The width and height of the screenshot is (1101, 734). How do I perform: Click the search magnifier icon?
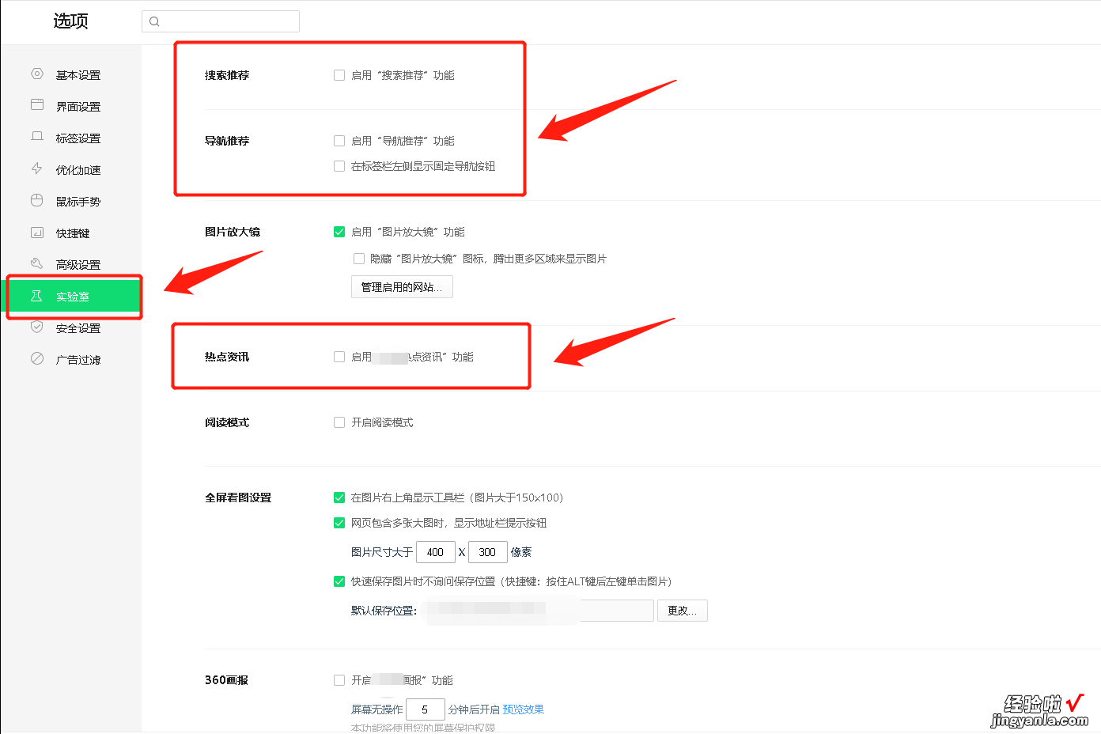[154, 21]
